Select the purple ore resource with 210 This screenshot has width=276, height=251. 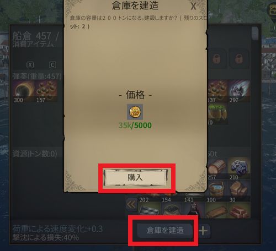pyautogui.click(x=239, y=168)
